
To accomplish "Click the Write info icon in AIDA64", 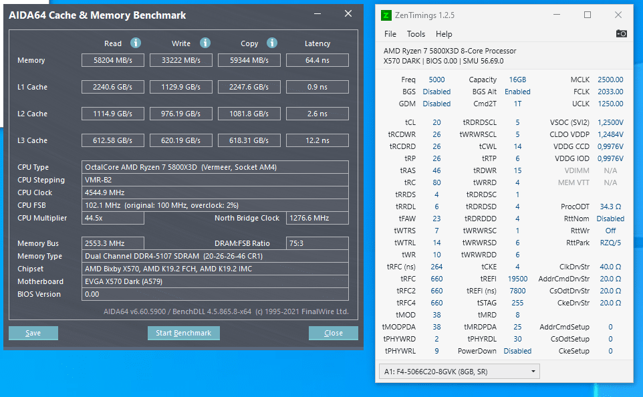I will tap(205, 43).
